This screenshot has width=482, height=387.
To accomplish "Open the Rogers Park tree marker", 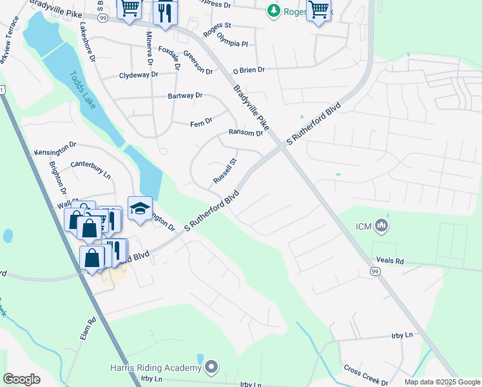I will click(273, 12).
